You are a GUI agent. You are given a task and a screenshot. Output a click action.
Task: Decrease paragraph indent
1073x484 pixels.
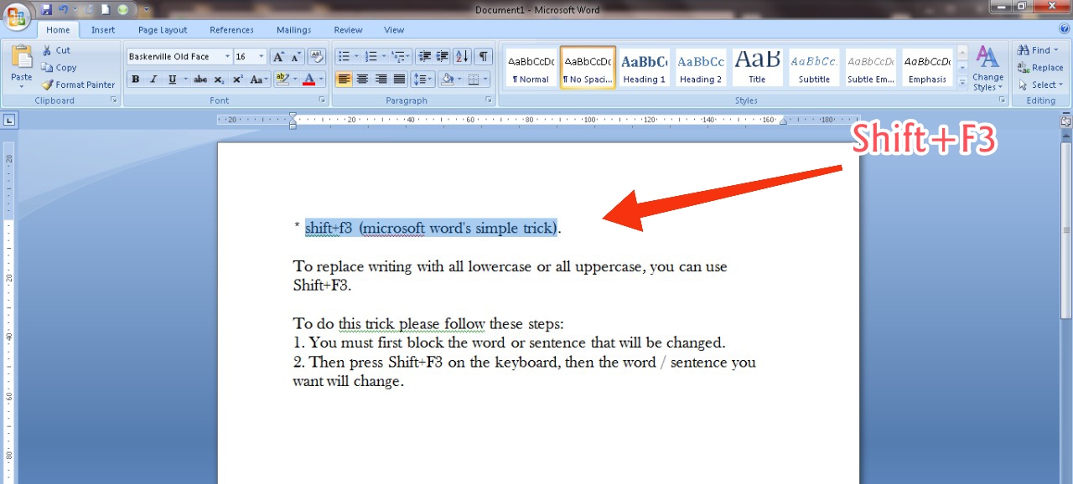coord(424,57)
